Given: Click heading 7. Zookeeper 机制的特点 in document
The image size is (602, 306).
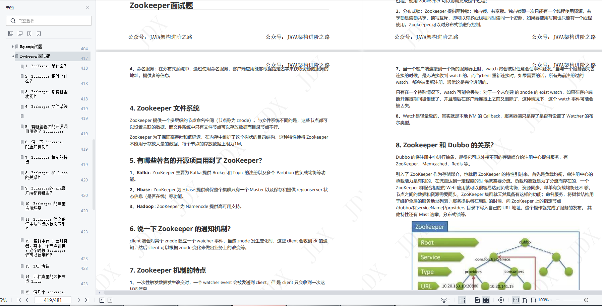Looking at the screenshot, I should click(168, 270).
